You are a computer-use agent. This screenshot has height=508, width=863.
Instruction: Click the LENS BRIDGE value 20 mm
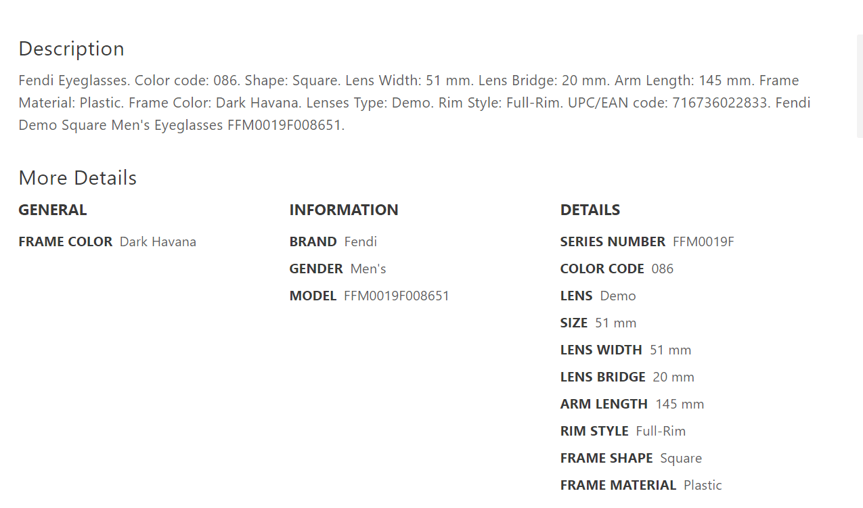point(673,377)
